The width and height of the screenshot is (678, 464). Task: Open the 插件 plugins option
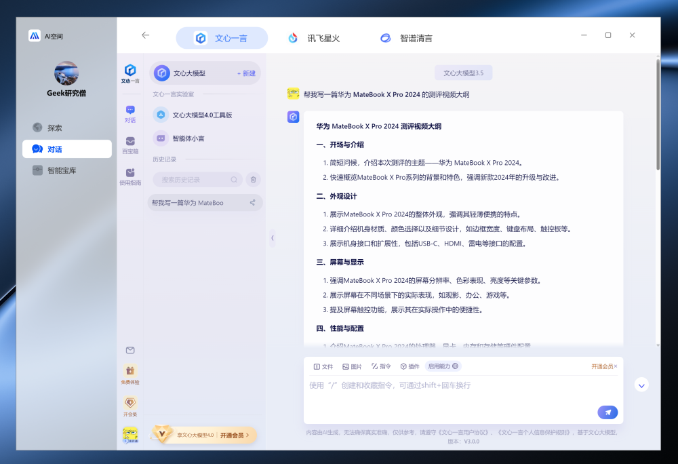(410, 366)
